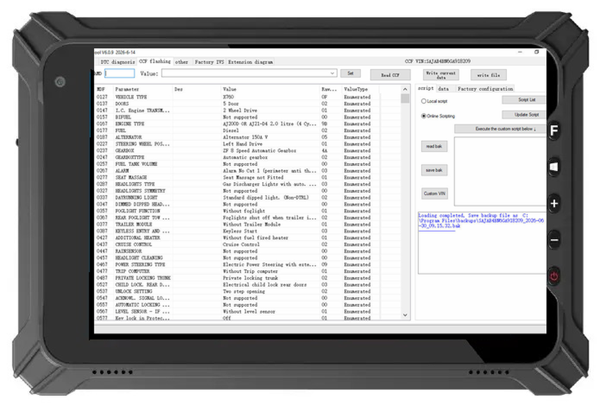Viewport: 600px width, 406px height.
Task: Select the FOGLIGHT FUNCTION row
Action: pyautogui.click(x=248, y=211)
